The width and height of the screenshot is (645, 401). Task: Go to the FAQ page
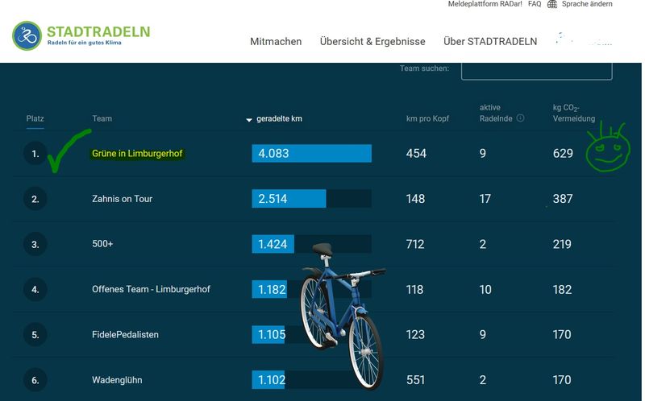535,5
